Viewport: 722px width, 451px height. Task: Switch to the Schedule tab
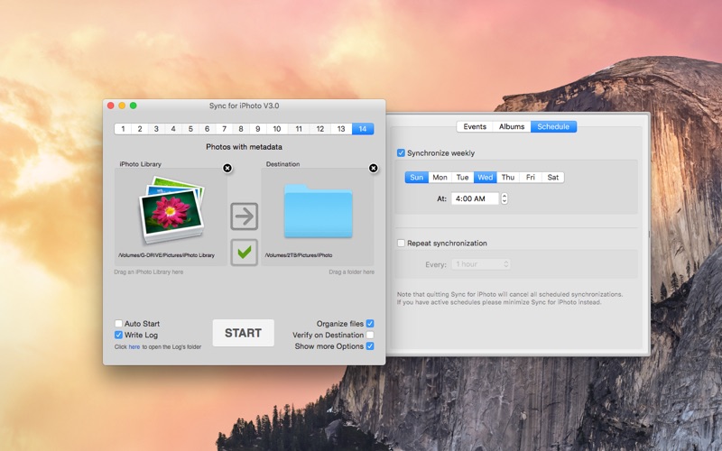[x=553, y=126]
